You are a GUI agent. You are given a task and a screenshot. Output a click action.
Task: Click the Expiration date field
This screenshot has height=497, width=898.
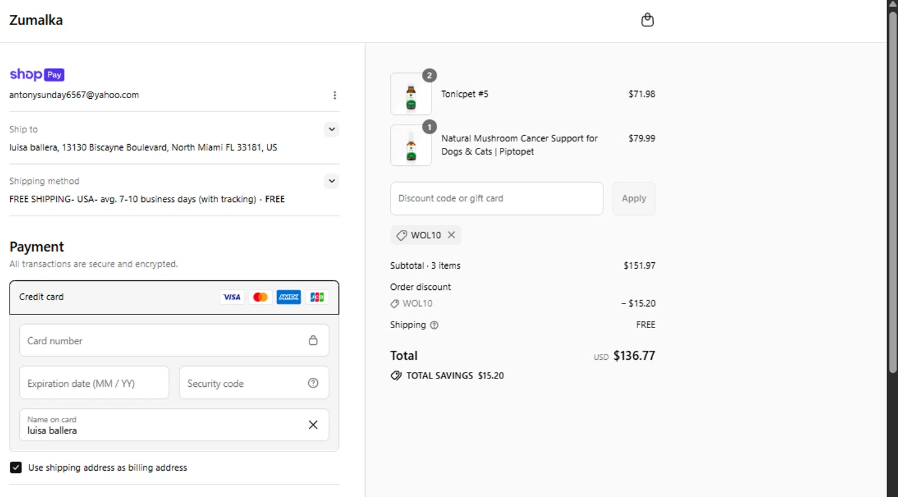coord(94,383)
